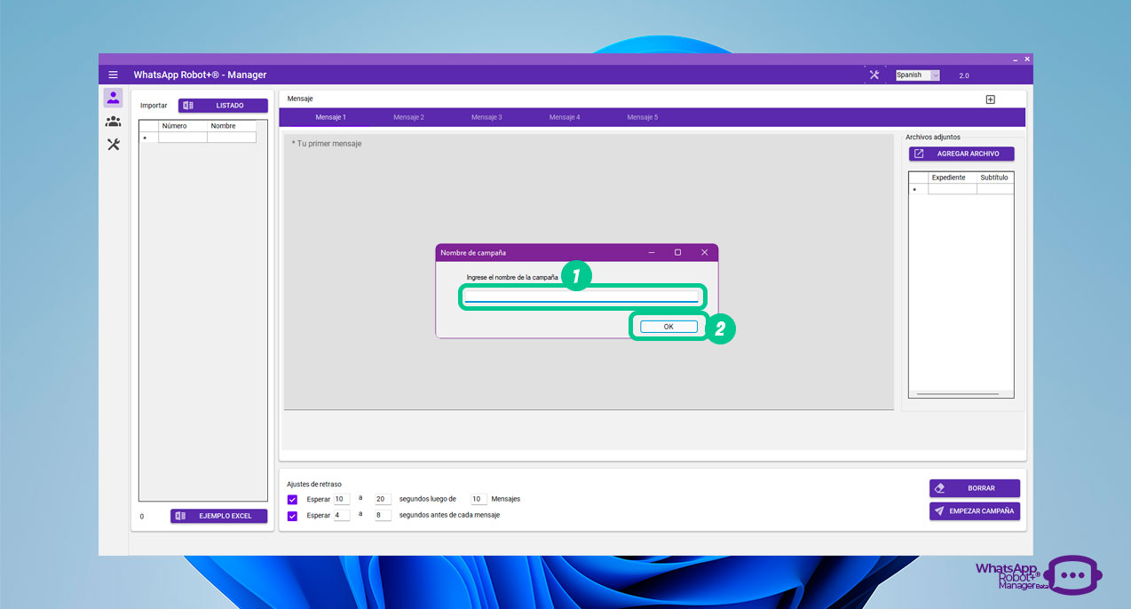The image size is (1131, 609).
Task: Click the EMPEZAR CAMPAÑA button
Action: pos(975,511)
